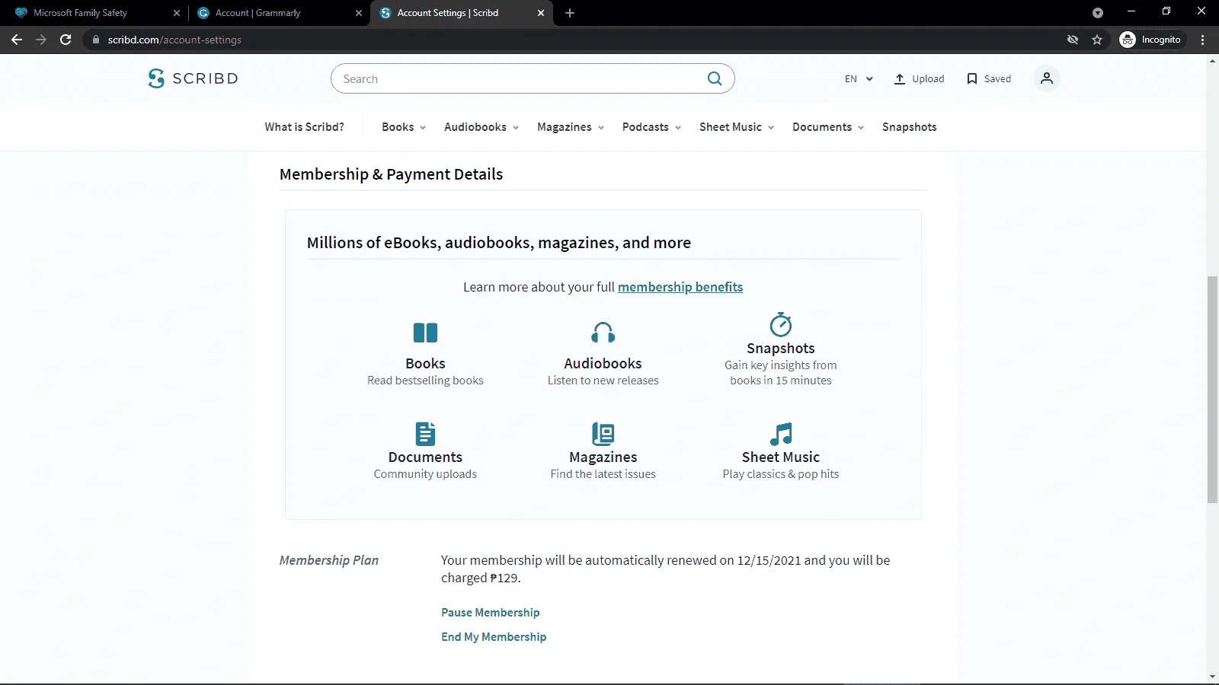Open a new browser tab
1219x685 pixels.
[x=570, y=13]
